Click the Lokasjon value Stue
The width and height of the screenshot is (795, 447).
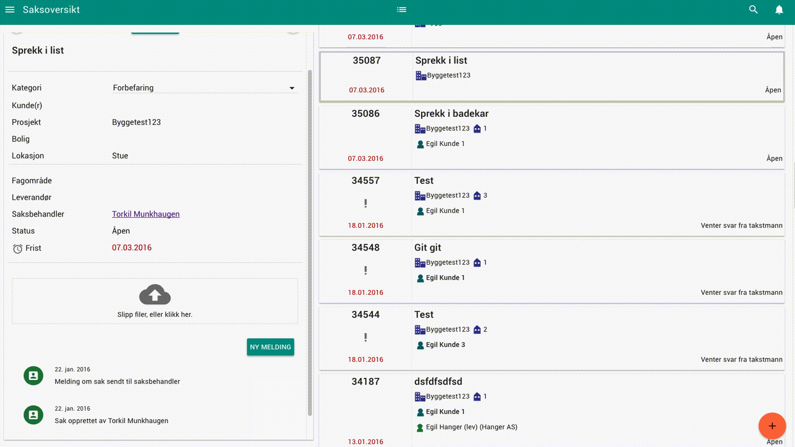[x=120, y=156]
